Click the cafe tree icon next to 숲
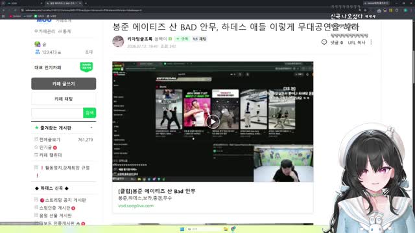Screen dimensions: 415x233 point(38,44)
